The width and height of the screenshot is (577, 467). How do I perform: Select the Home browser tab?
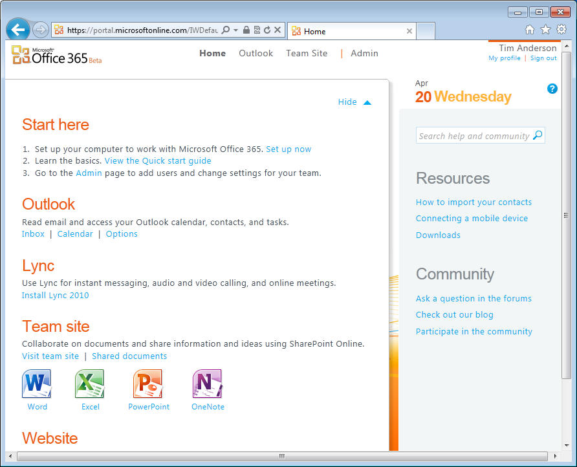point(351,31)
